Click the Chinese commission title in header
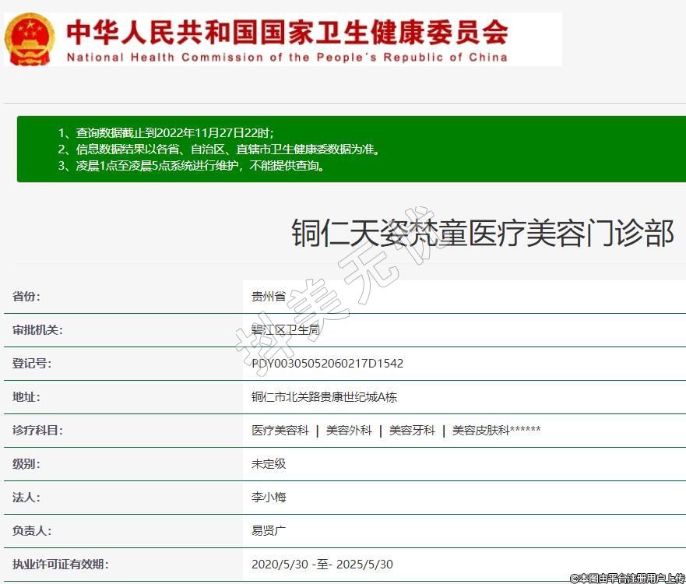The width and height of the screenshot is (686, 584). click(287, 31)
